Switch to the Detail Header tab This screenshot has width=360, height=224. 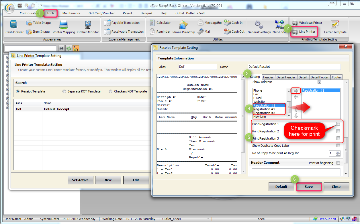(x=286, y=77)
